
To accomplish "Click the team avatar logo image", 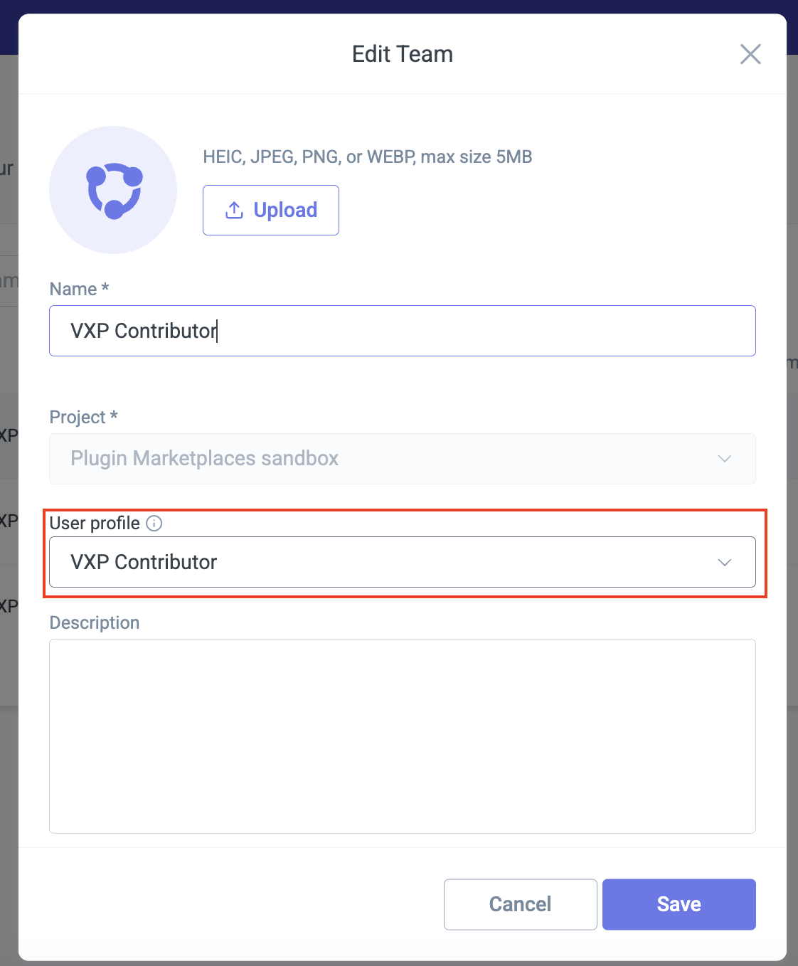I will 113,190.
